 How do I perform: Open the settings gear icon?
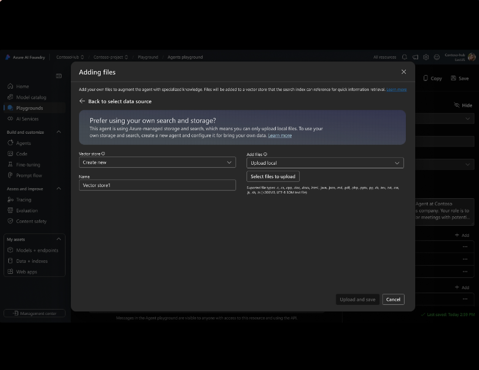click(x=426, y=57)
